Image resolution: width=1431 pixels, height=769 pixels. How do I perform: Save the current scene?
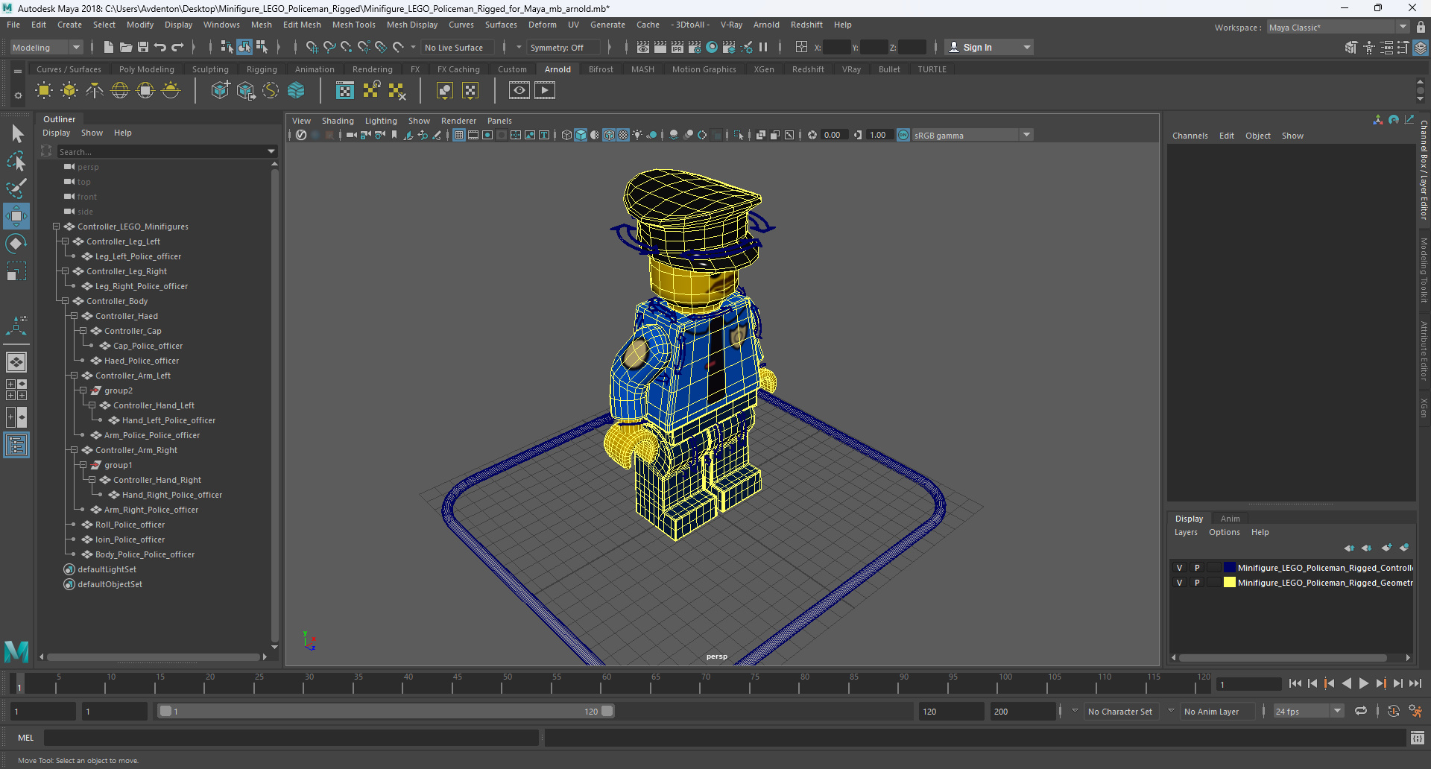click(143, 47)
